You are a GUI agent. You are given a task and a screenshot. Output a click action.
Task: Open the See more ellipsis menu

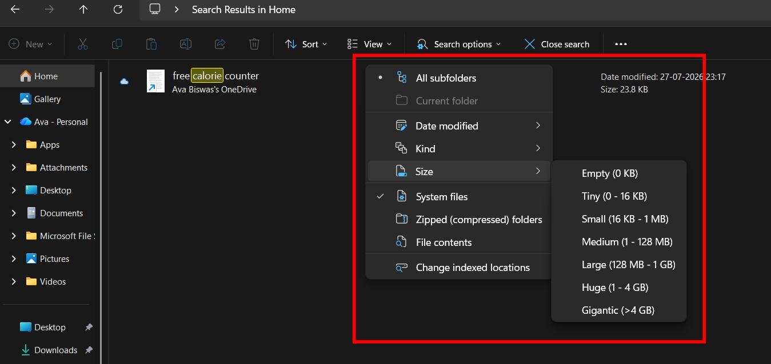(621, 44)
